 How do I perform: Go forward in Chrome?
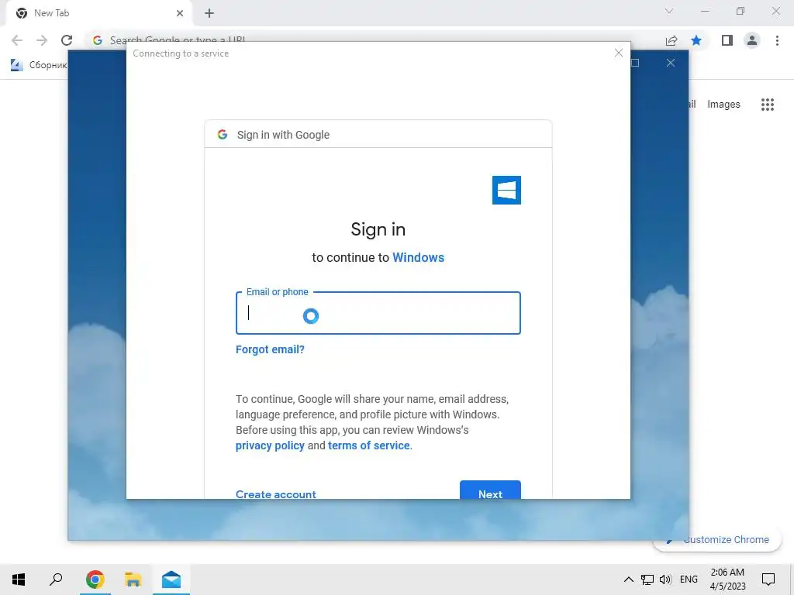point(42,40)
